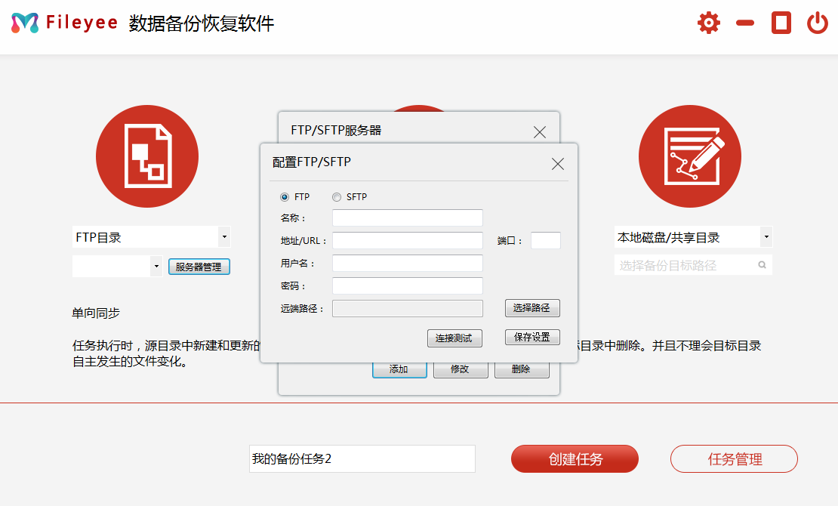The height and width of the screenshot is (506, 838).
Task: Open the 本地磁盘/共享目录 target dropdown
Action: pyautogui.click(x=765, y=236)
